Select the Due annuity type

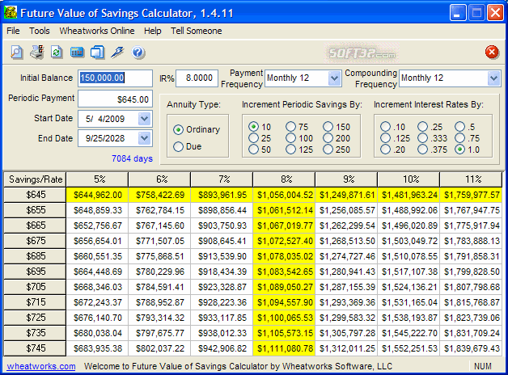(x=187, y=146)
